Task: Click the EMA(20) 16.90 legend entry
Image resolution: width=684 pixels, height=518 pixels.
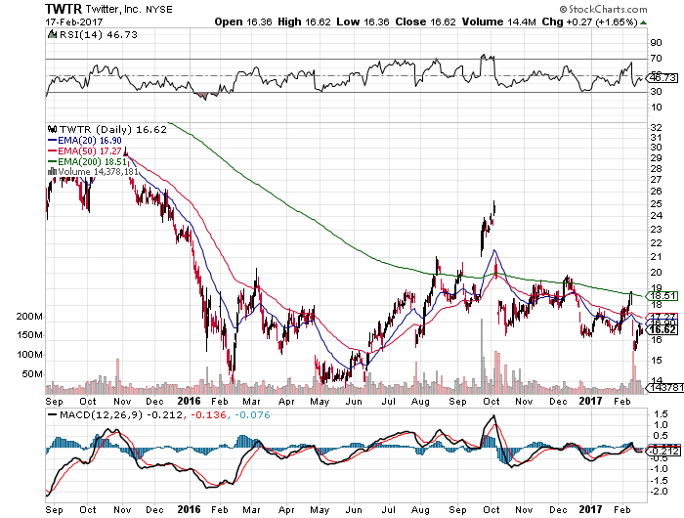Action: (85, 141)
